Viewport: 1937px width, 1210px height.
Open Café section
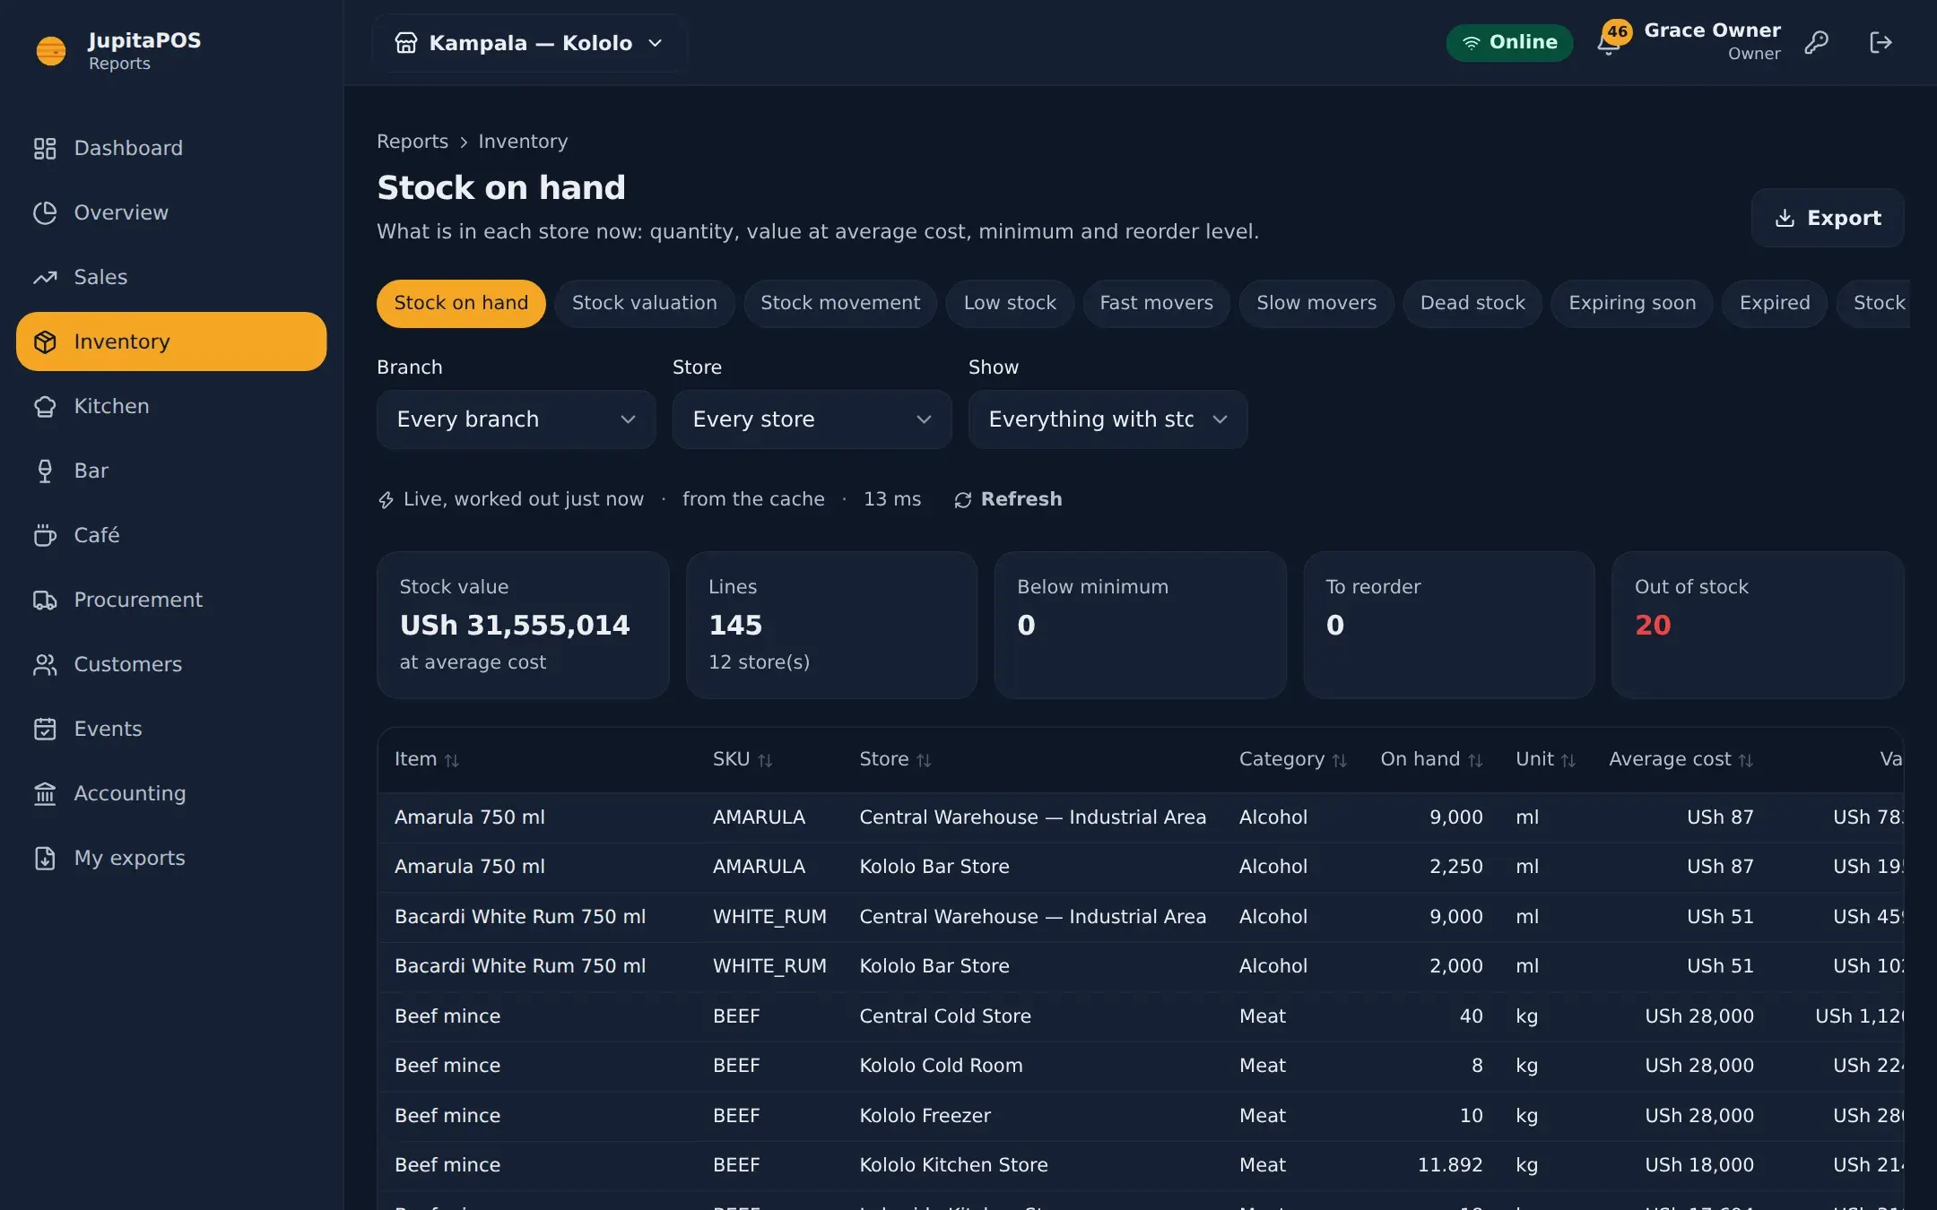click(x=171, y=535)
